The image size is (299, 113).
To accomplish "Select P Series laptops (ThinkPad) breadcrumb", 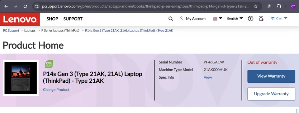I will [x=60, y=31].
